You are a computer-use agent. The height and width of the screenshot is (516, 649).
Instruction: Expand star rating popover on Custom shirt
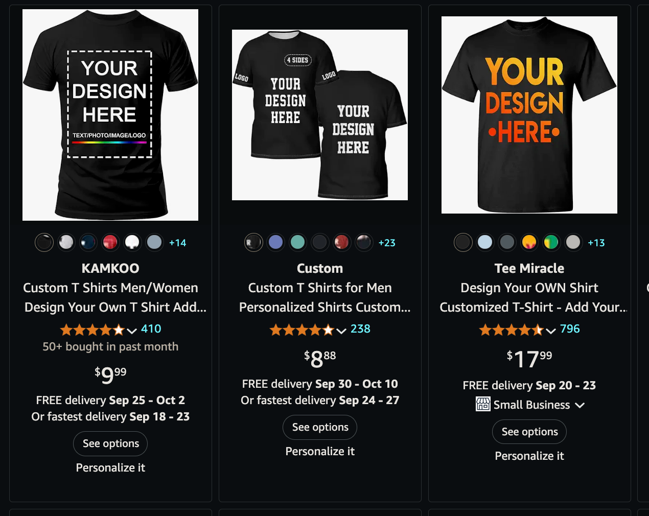[308, 330]
